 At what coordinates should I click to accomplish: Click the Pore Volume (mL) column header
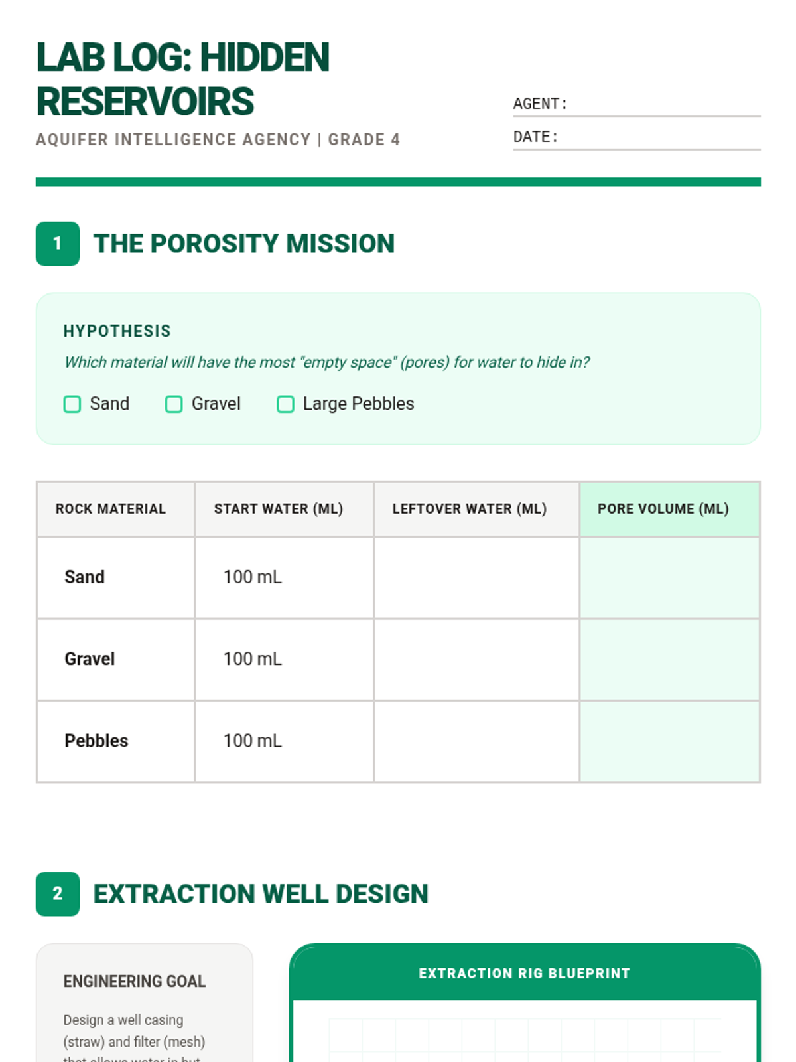(x=663, y=509)
